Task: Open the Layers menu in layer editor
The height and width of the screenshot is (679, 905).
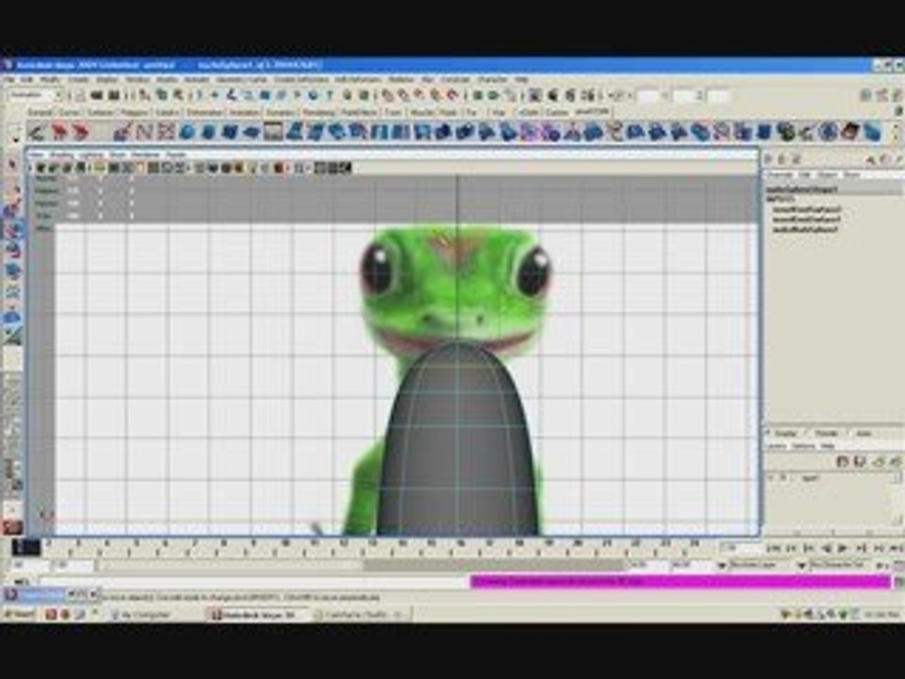Action: [776, 446]
